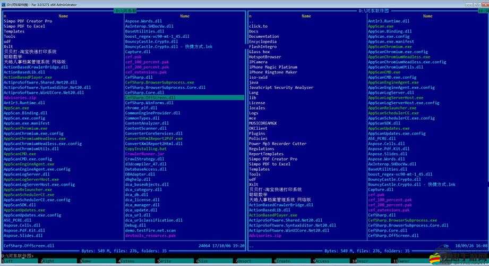Select ASE_PCRE.dll in the right panel
Viewport: 489px width, 266px height.
click(382, 138)
